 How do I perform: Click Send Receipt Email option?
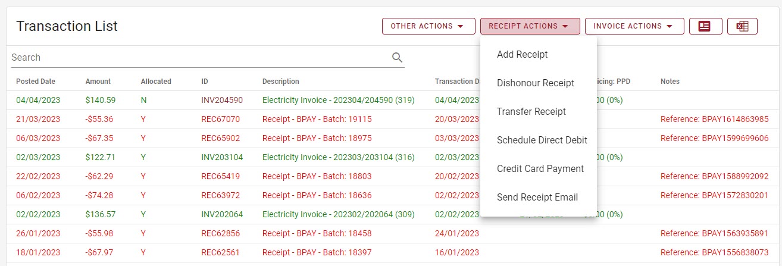[537, 198]
